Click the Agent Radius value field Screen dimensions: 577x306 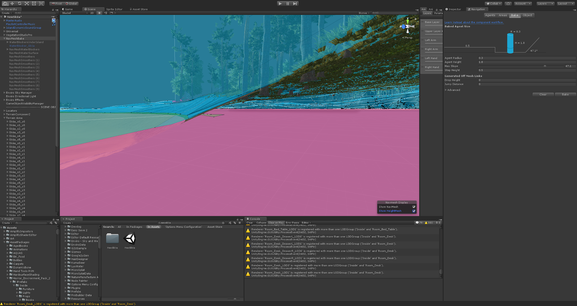(527, 58)
